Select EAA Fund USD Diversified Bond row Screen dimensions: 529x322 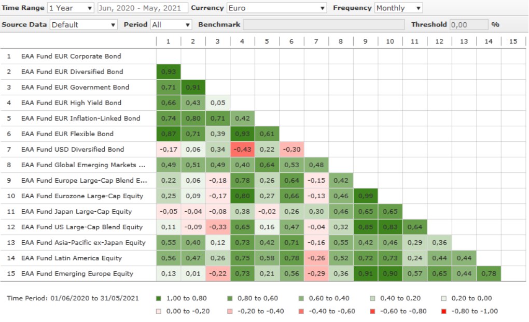point(73,149)
